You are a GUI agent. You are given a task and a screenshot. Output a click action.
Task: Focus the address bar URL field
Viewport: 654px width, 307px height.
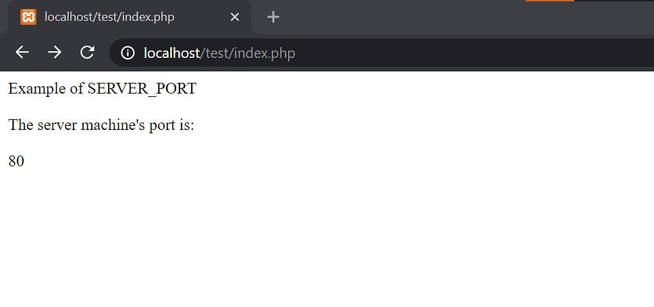(x=381, y=53)
